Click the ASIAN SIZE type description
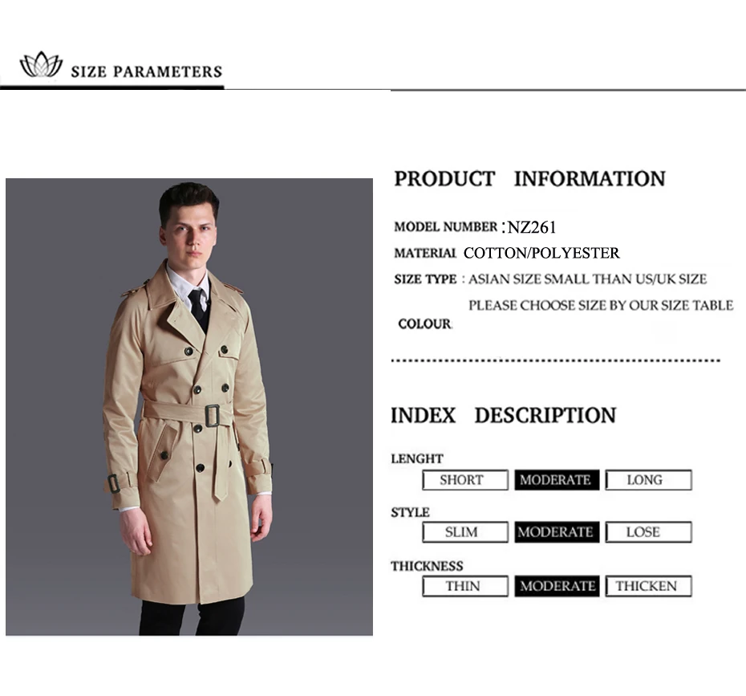Image resolution: width=746 pixels, height=696 pixels. [x=587, y=279]
